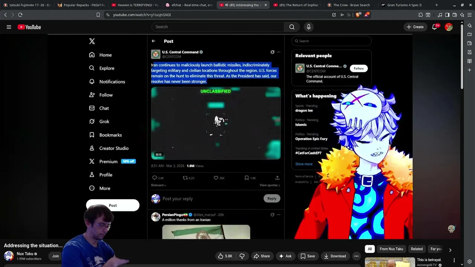Switch to The Crow Brave Search tab
Viewport: 475px width, 267px height.
[351, 5]
